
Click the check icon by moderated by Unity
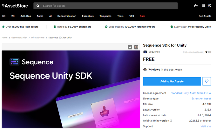[x=172, y=27]
